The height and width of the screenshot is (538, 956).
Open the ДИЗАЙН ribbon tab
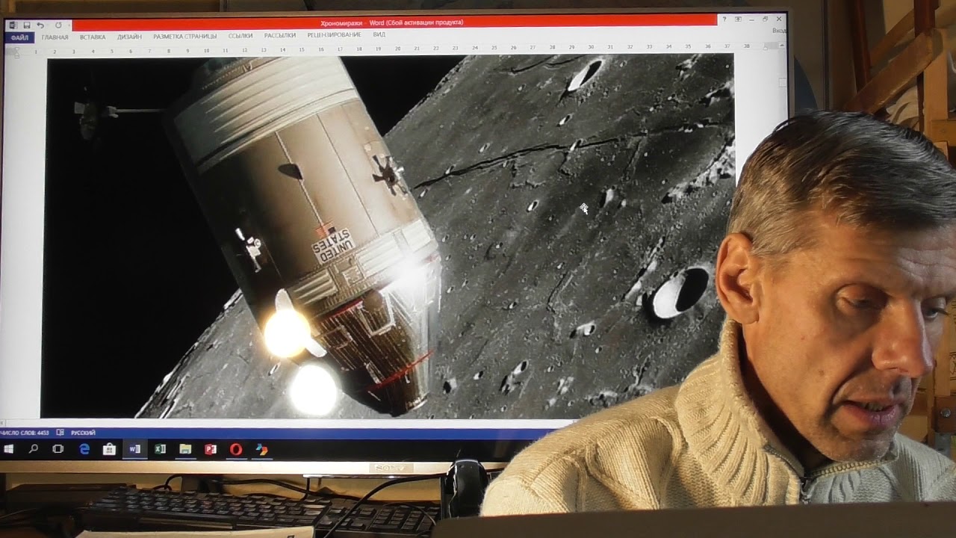[x=129, y=36]
